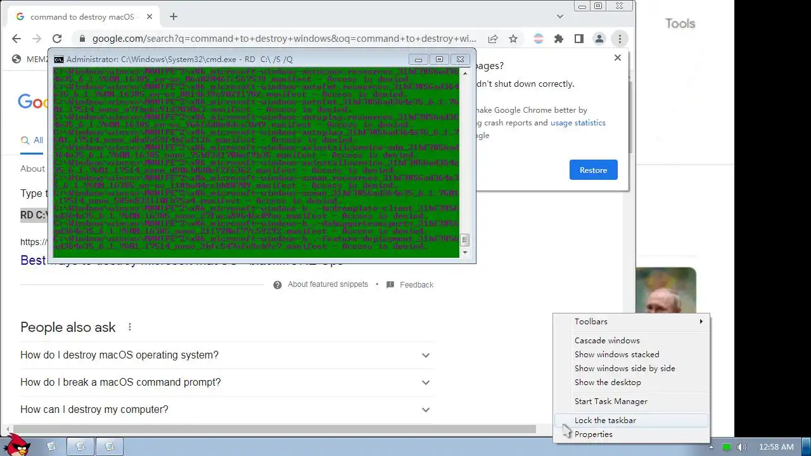Click the portrait thumbnail image on the right
Image resolution: width=811 pixels, height=456 pixels.
666,290
